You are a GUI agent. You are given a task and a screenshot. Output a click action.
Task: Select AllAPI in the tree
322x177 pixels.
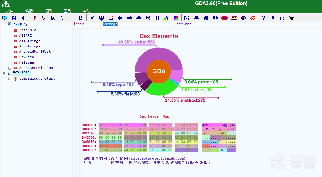point(26,35)
